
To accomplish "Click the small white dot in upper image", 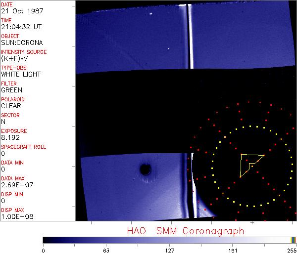I will pyautogui.click(x=168, y=49).
